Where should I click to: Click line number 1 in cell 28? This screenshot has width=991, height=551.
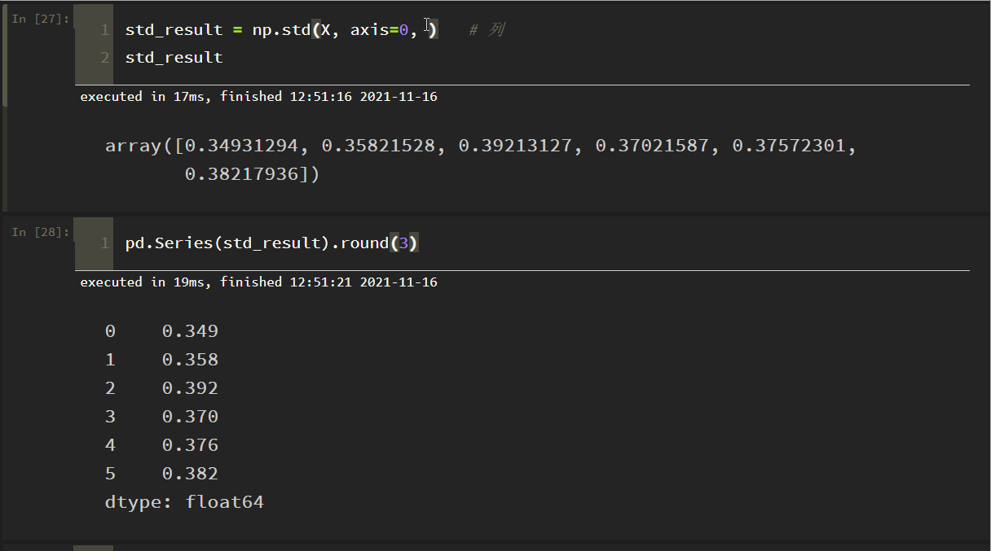pos(104,243)
